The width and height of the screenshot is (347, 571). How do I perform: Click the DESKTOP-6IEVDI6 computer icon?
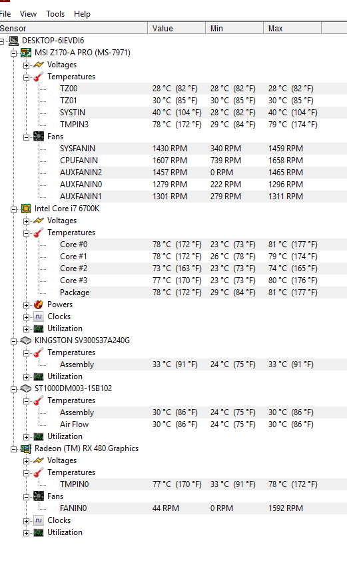click(13, 41)
